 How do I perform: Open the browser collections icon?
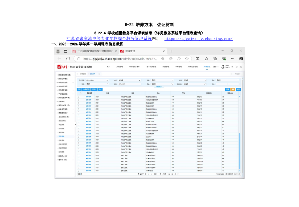point(215,59)
